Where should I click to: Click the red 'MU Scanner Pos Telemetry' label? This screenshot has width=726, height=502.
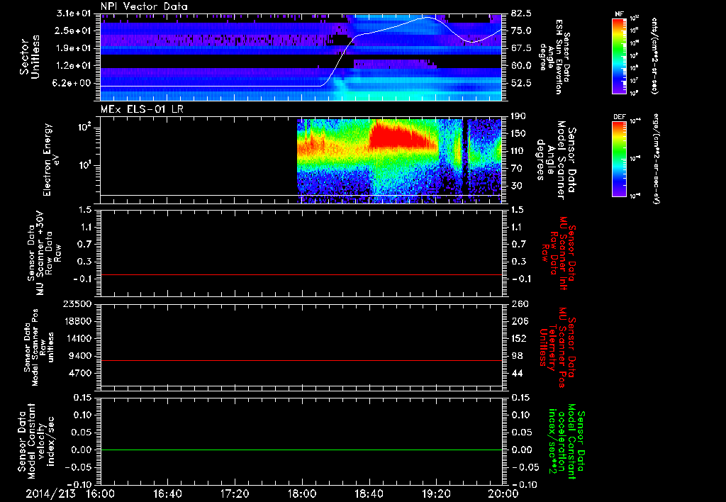click(x=558, y=348)
